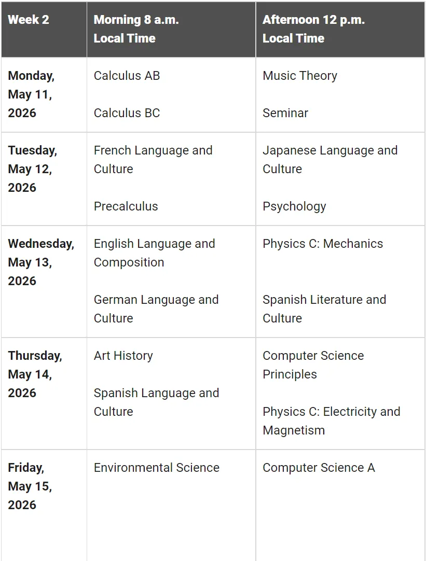Click Japanese Language and Culture
Image resolution: width=426 pixels, height=561 pixels.
(329, 160)
